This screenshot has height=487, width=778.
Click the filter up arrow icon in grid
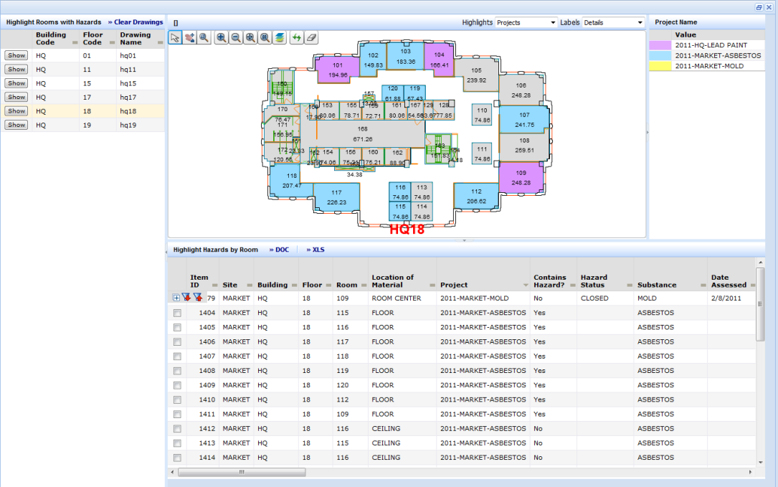pyautogui.click(x=197, y=298)
